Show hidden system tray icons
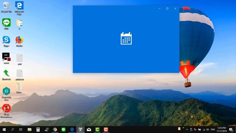Viewport: 236px width, 133px height. [187, 130]
